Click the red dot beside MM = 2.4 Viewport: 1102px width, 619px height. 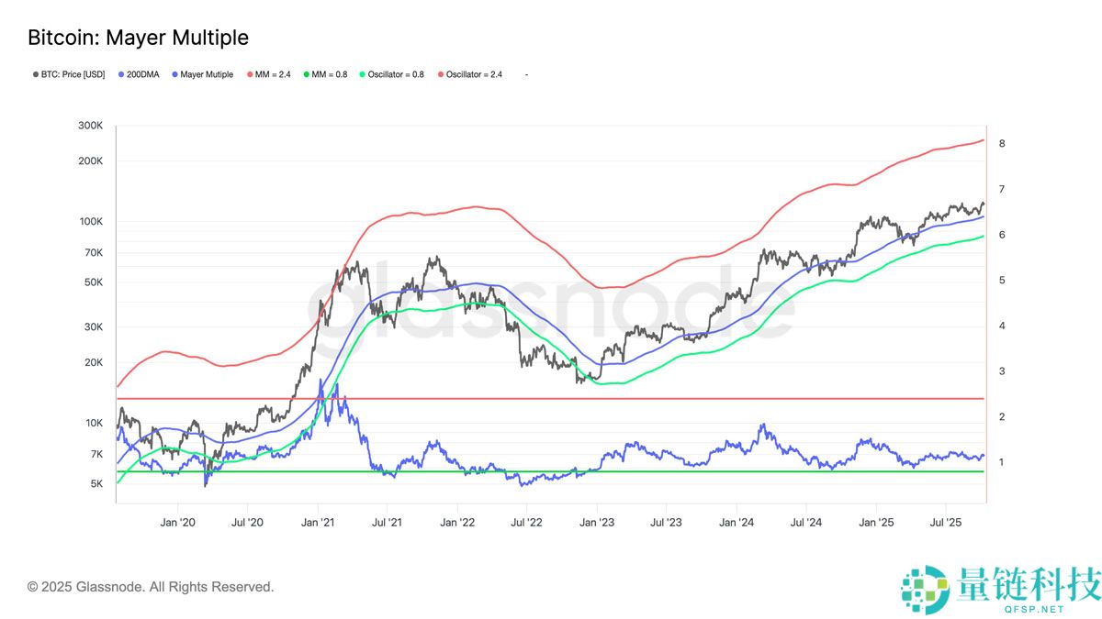[252, 74]
